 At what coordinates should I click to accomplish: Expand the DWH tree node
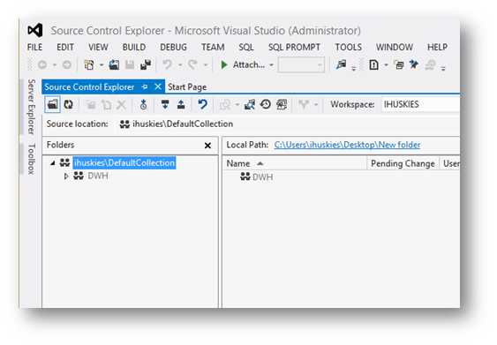[x=66, y=176]
